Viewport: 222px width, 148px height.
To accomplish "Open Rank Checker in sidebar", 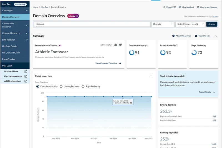I will tap(15, 59).
